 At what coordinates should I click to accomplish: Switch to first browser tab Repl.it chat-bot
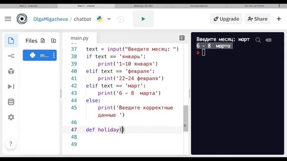coord(28,6)
